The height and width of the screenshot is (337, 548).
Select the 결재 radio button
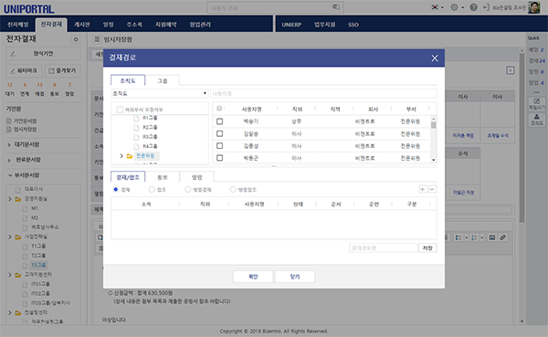pyautogui.click(x=116, y=189)
